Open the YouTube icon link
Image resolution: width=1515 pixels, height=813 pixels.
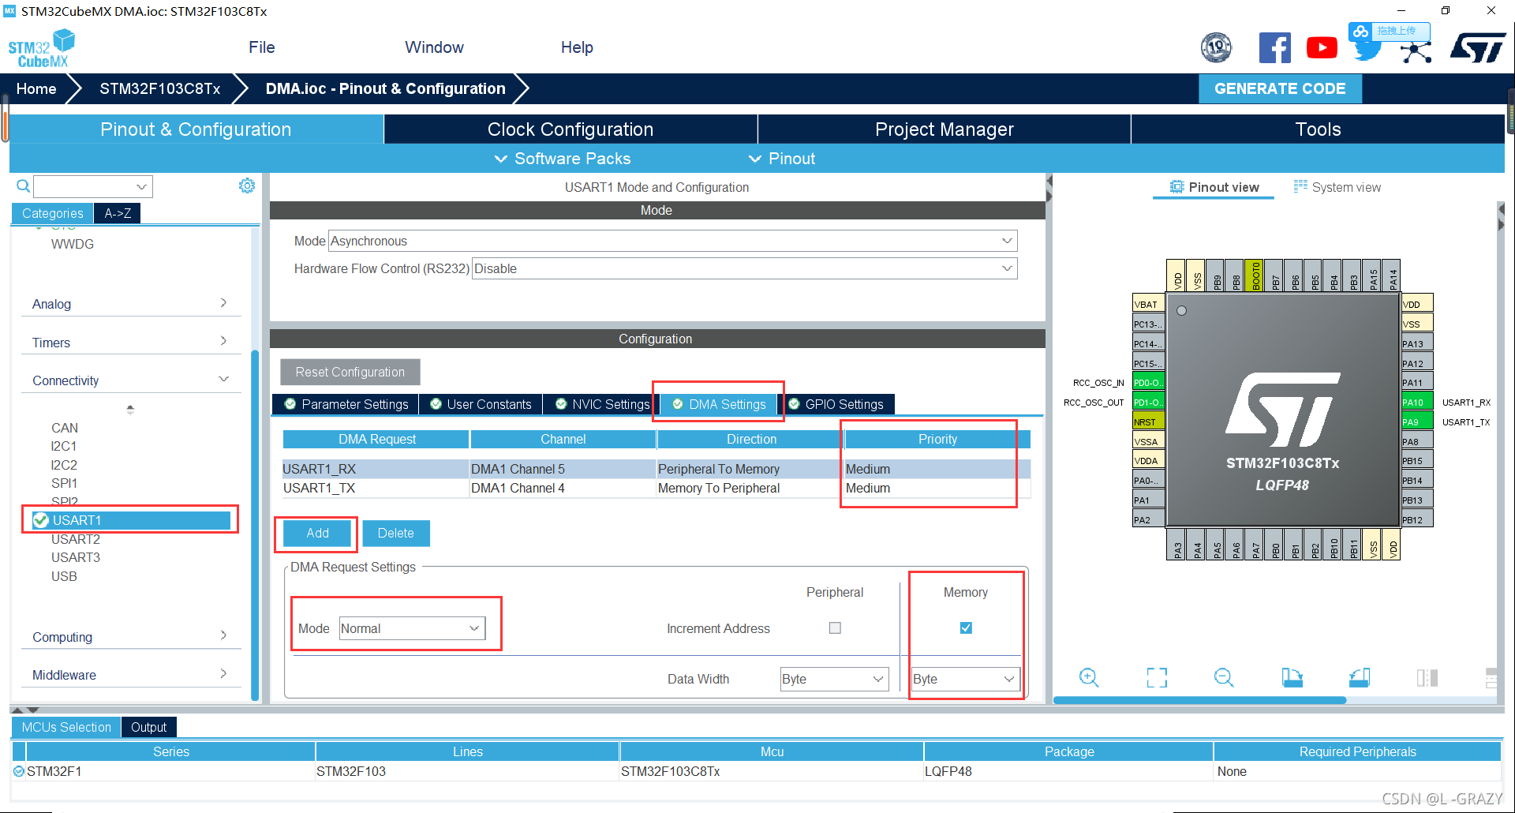[x=1322, y=47]
